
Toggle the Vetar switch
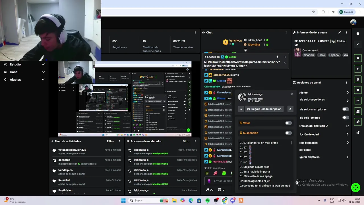288,123
